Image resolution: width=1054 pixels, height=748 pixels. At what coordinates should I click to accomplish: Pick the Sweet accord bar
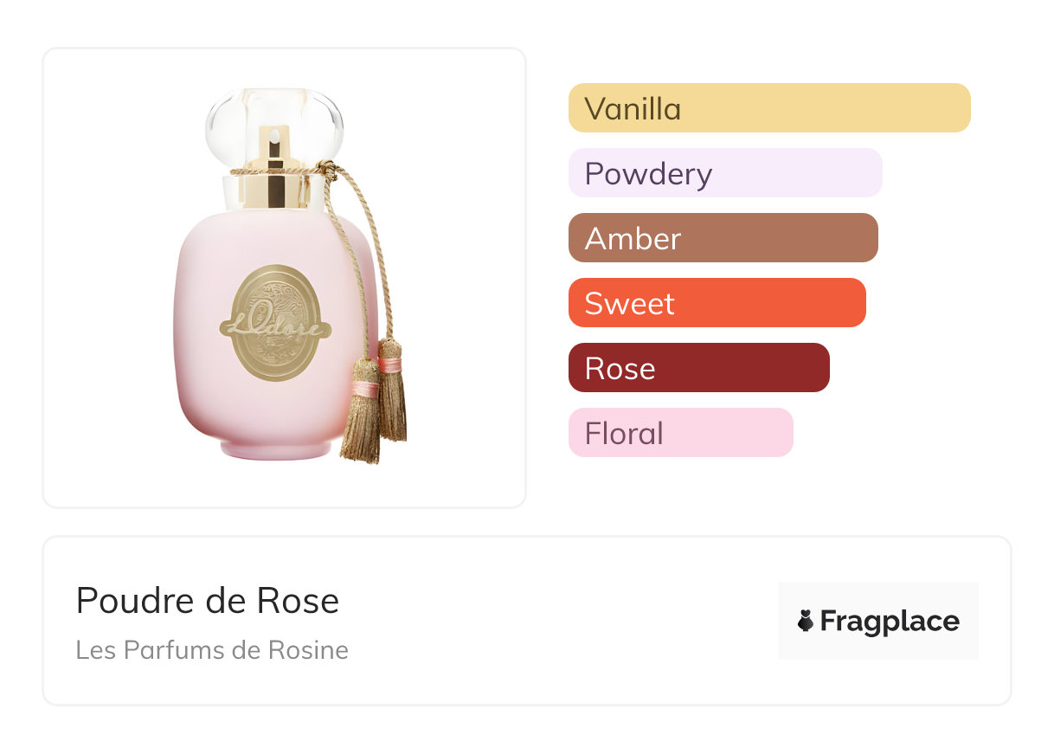point(717,303)
